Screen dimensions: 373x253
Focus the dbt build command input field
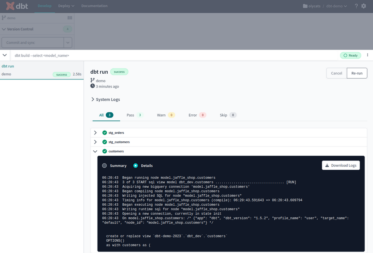pyautogui.click(x=175, y=55)
